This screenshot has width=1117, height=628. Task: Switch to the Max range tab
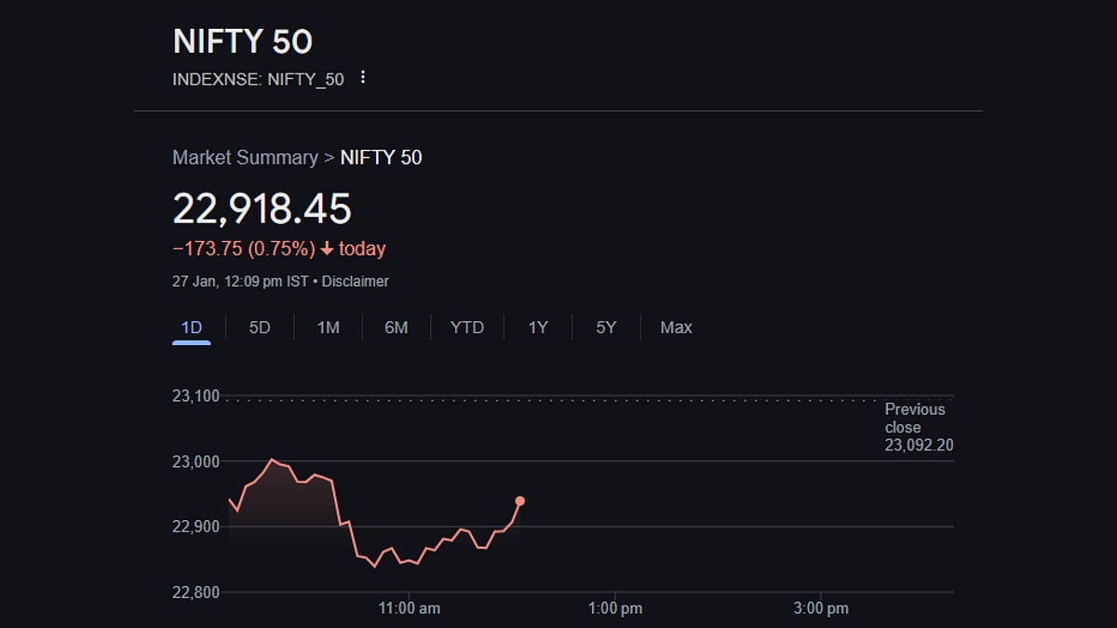coord(677,327)
